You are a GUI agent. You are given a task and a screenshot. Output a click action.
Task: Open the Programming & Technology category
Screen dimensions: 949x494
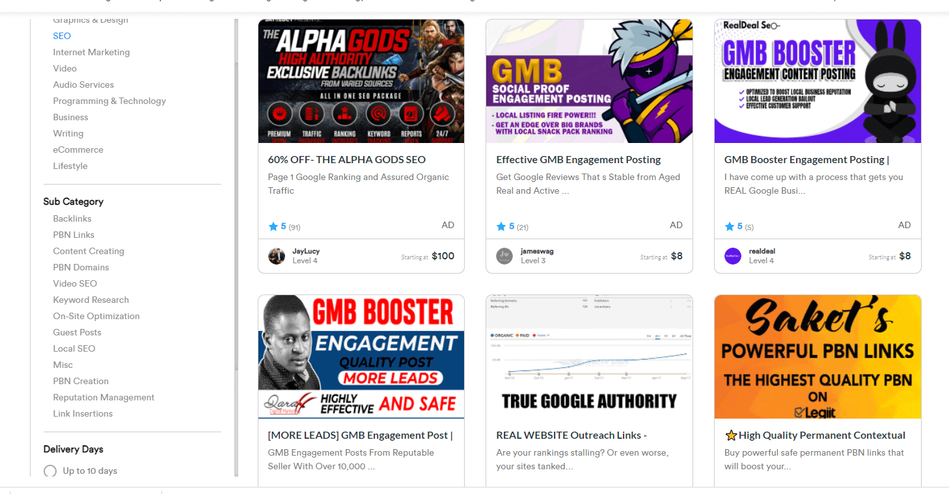109,101
